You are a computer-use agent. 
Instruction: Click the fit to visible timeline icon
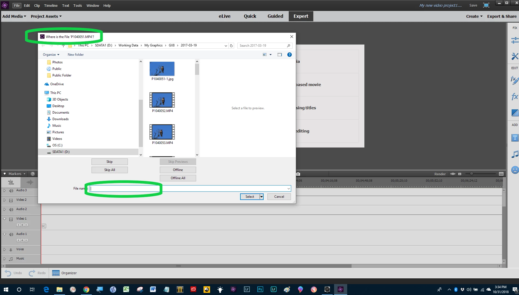(x=453, y=174)
